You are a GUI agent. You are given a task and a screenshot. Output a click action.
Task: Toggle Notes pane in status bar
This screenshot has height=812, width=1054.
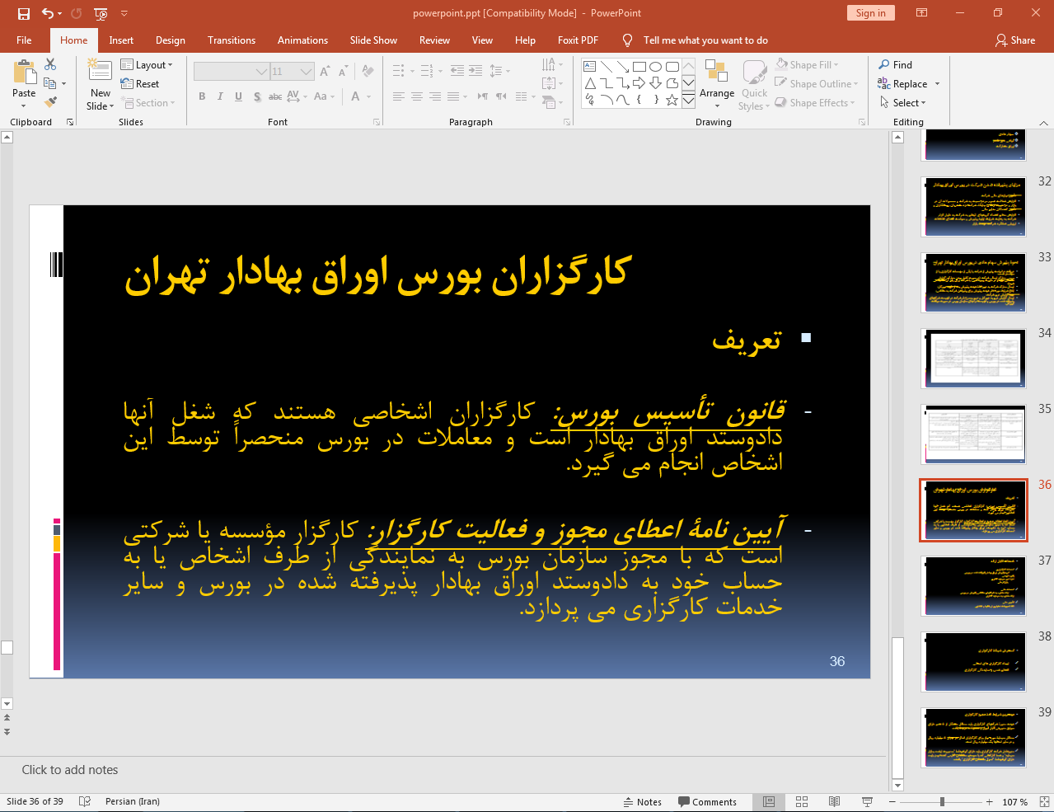pos(642,802)
